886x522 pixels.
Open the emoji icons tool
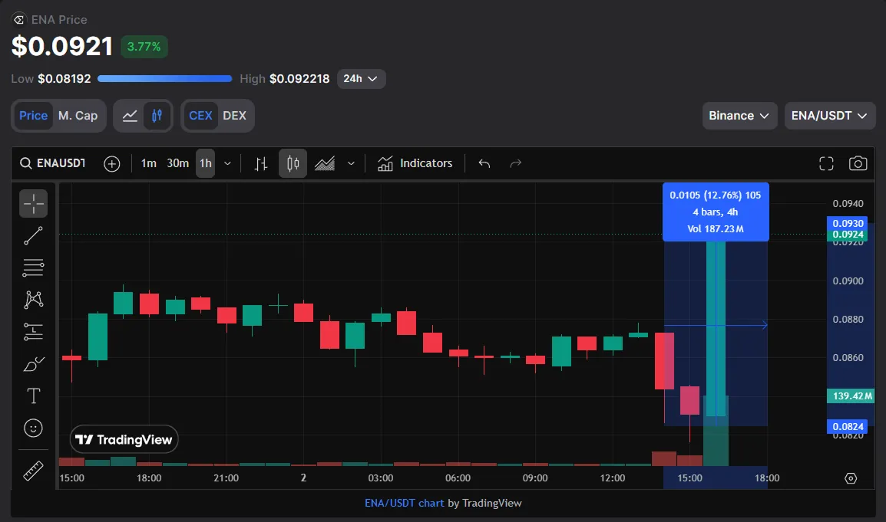coord(33,428)
